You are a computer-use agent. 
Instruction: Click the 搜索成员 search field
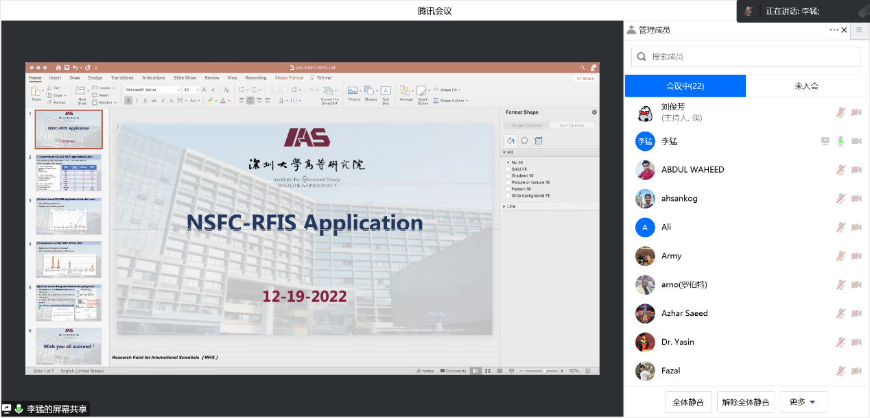pyautogui.click(x=746, y=57)
